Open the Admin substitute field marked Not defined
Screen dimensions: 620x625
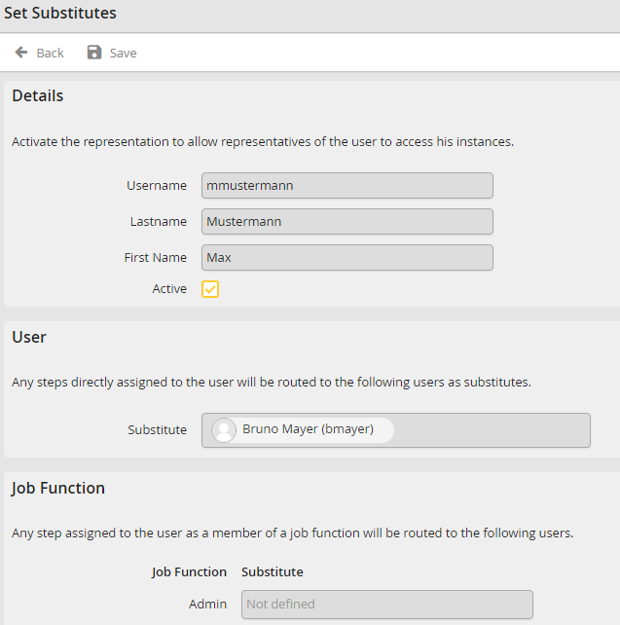[386, 605]
